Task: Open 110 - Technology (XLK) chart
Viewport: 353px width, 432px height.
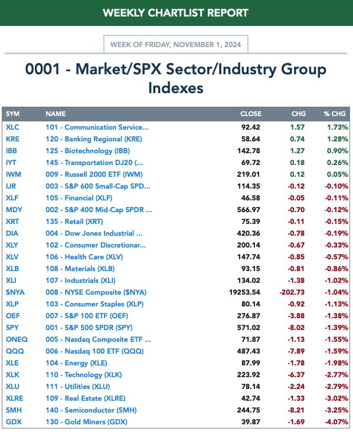Action: (x=84, y=375)
